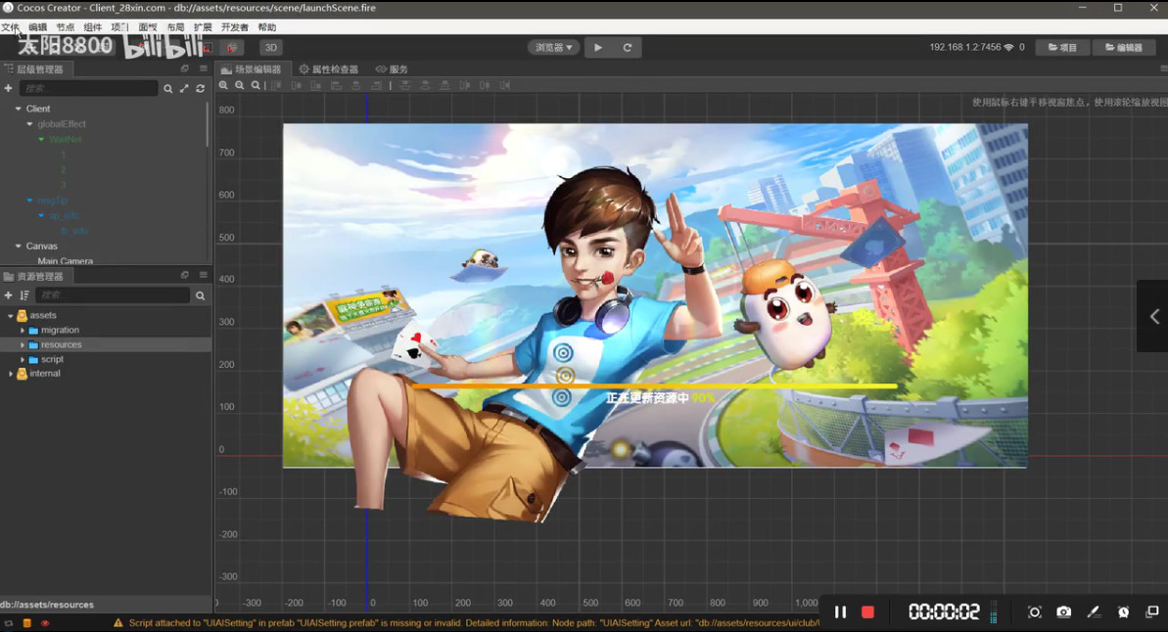
Task: Open the 组件 menu
Action: (92, 27)
